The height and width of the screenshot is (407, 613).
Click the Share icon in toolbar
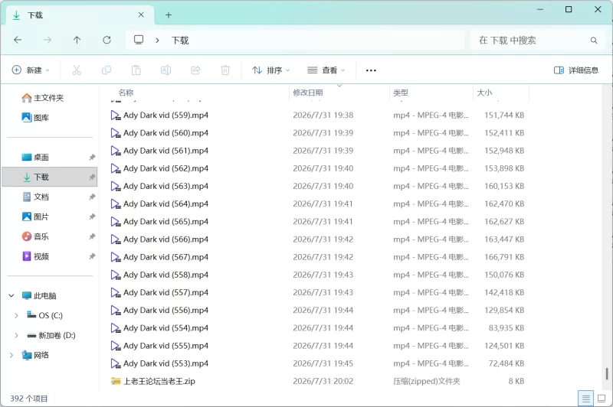[x=195, y=70]
